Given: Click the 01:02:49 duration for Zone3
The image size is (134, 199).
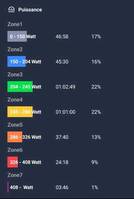Looking at the screenshot, I should point(66,87).
